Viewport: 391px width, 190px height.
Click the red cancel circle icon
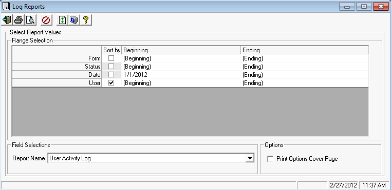coord(46,20)
